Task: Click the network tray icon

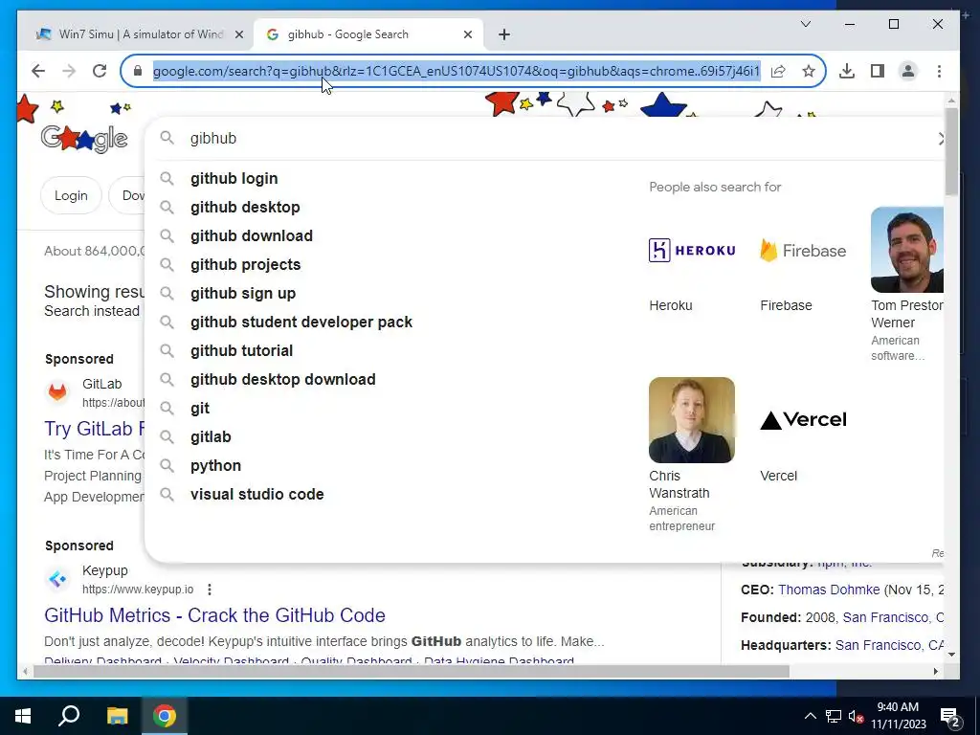Action: point(834,716)
